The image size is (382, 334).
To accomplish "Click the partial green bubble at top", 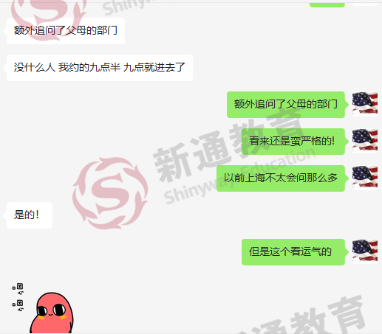I will (x=327, y=5).
